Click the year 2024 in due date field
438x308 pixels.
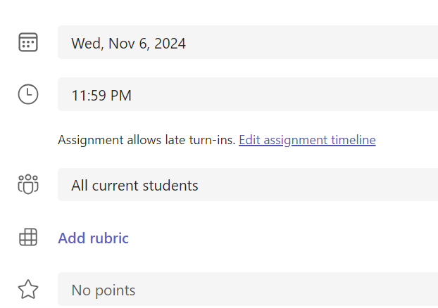170,44
